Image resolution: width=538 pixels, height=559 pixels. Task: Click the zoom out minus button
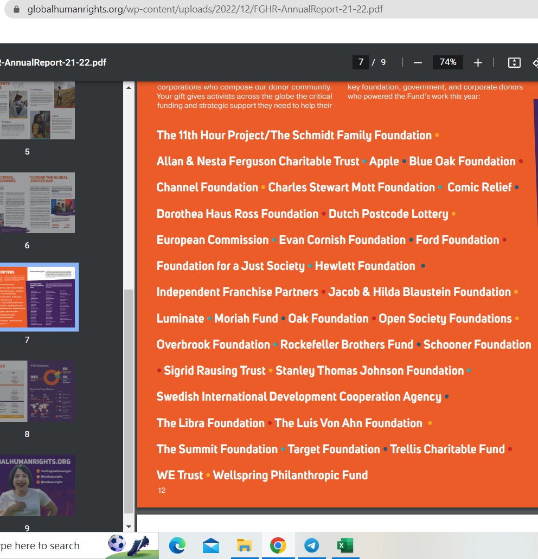418,62
